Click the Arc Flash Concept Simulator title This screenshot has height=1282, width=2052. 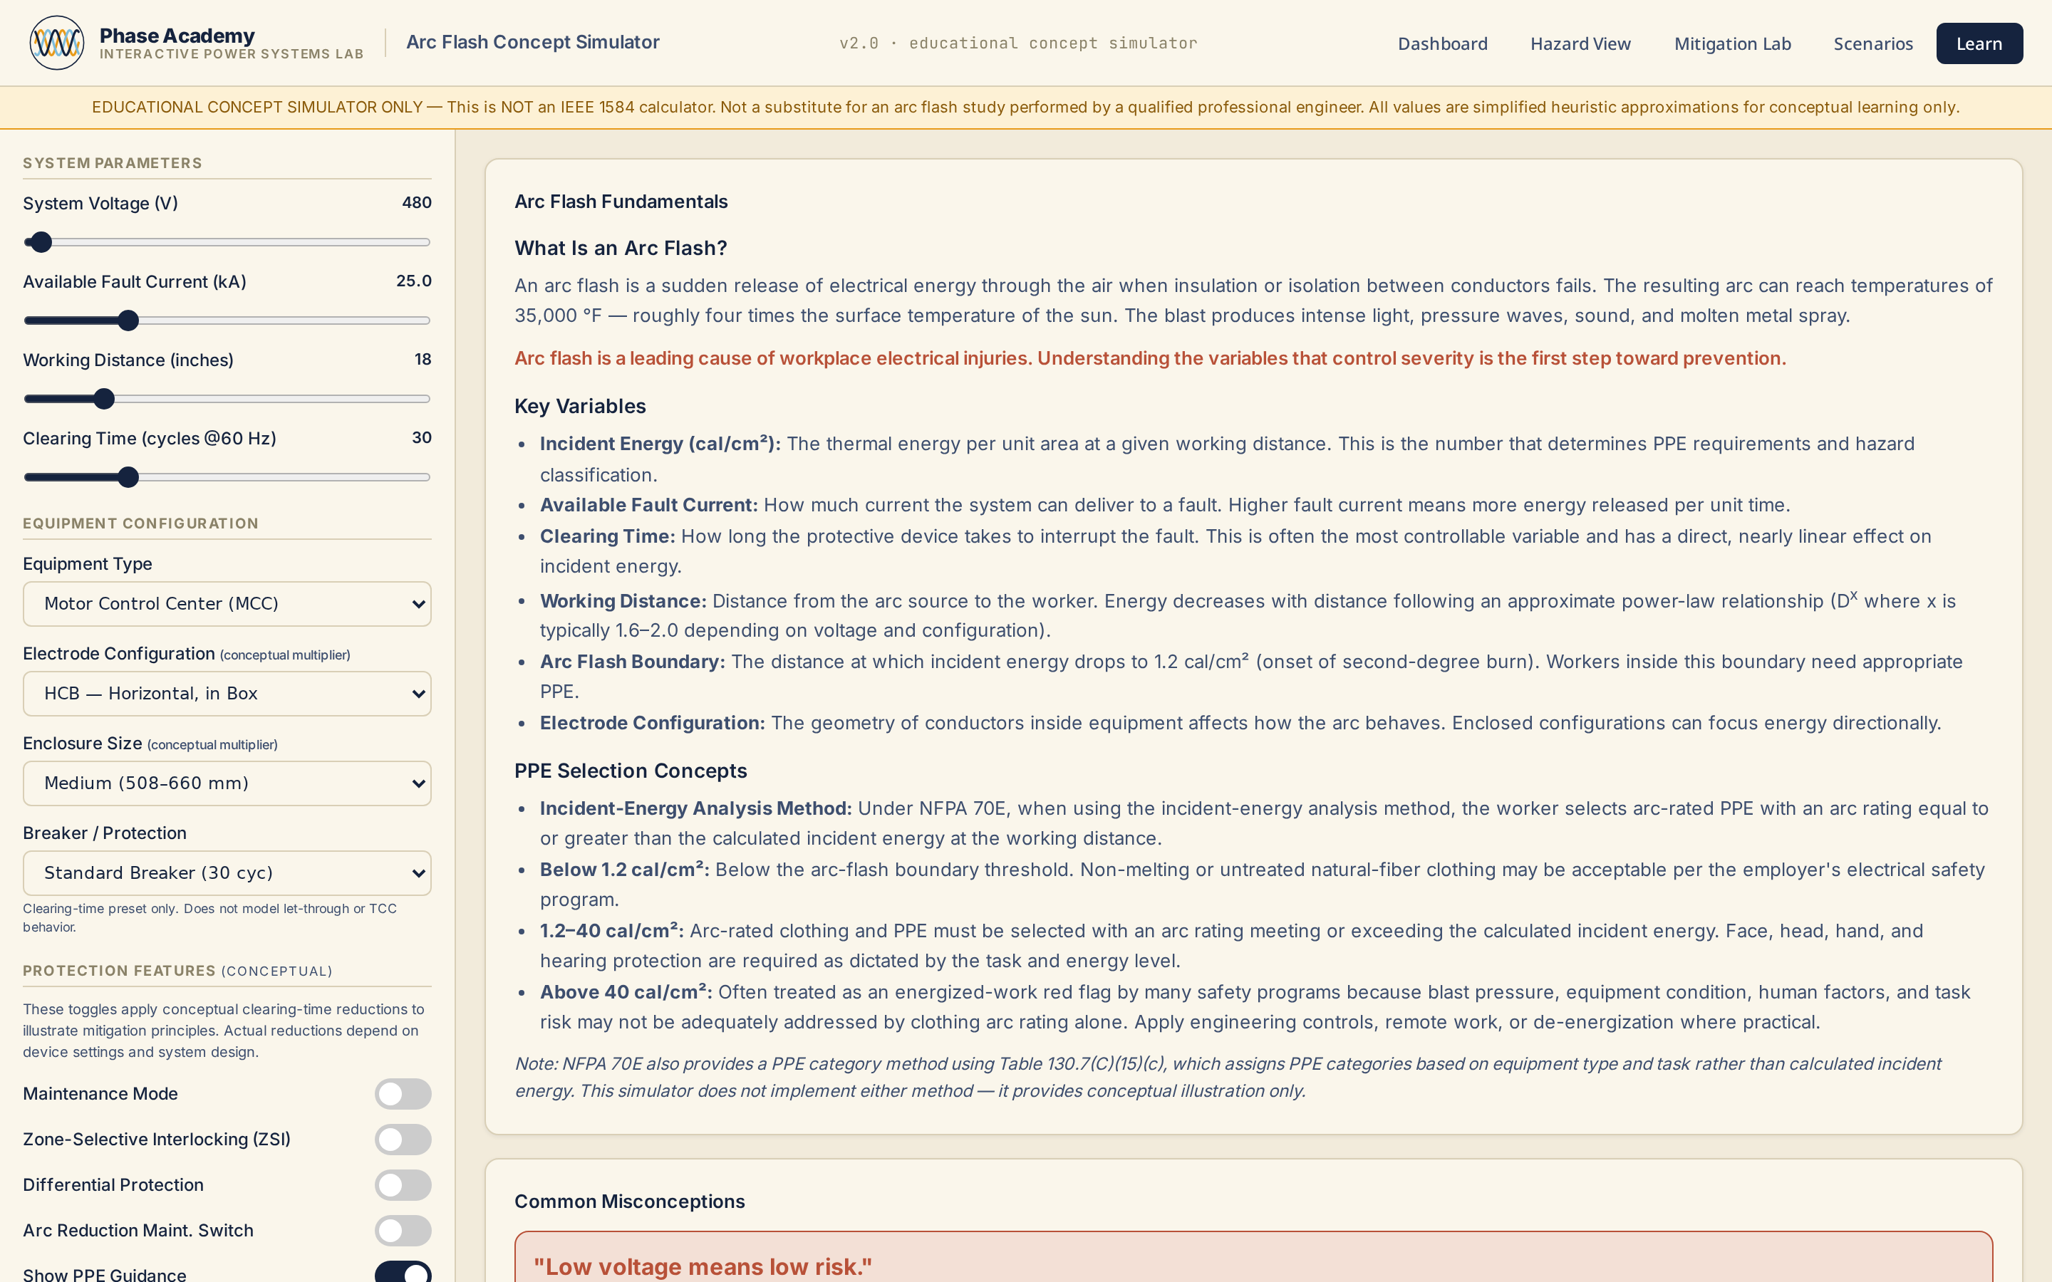(532, 43)
